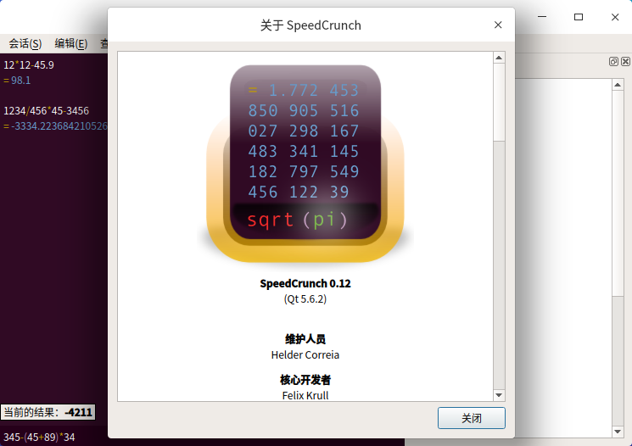The width and height of the screenshot is (632, 446).
Task: Select the =98.1 result in history
Action: coord(20,81)
